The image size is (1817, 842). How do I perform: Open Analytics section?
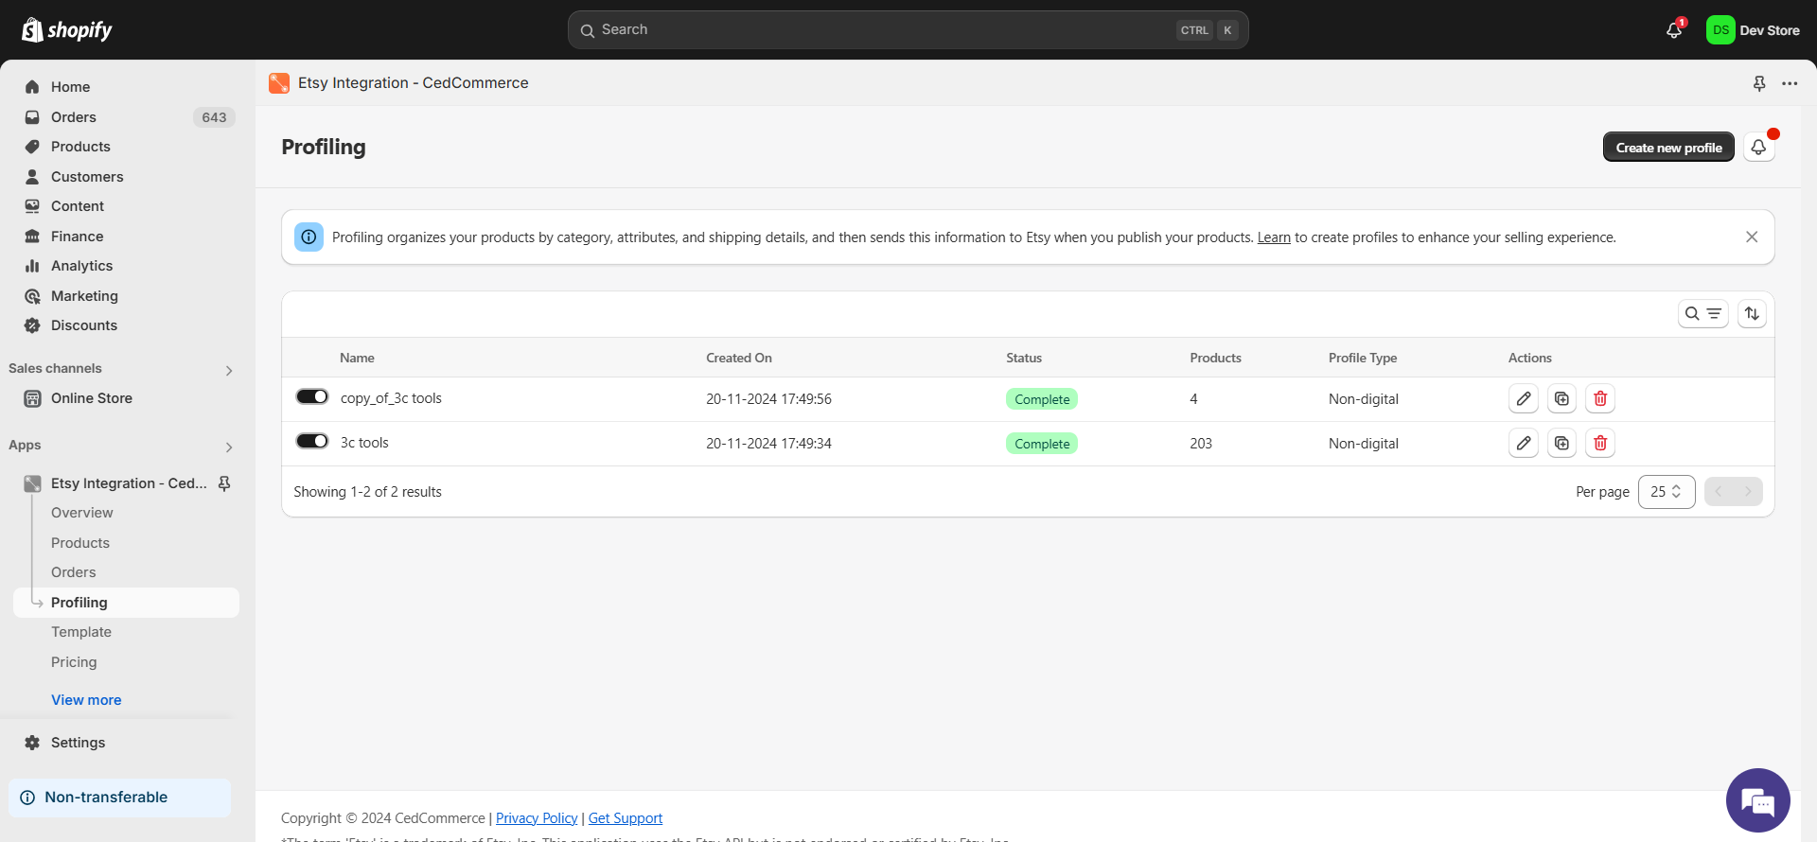pyautogui.click(x=81, y=266)
